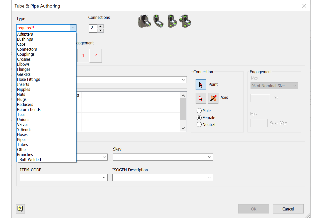Pick Elbows from the Type list
322x218 pixels.
coord(46,64)
